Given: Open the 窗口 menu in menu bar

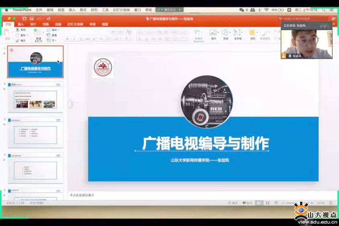Looking at the screenshot, I should pyautogui.click(x=137, y=10).
